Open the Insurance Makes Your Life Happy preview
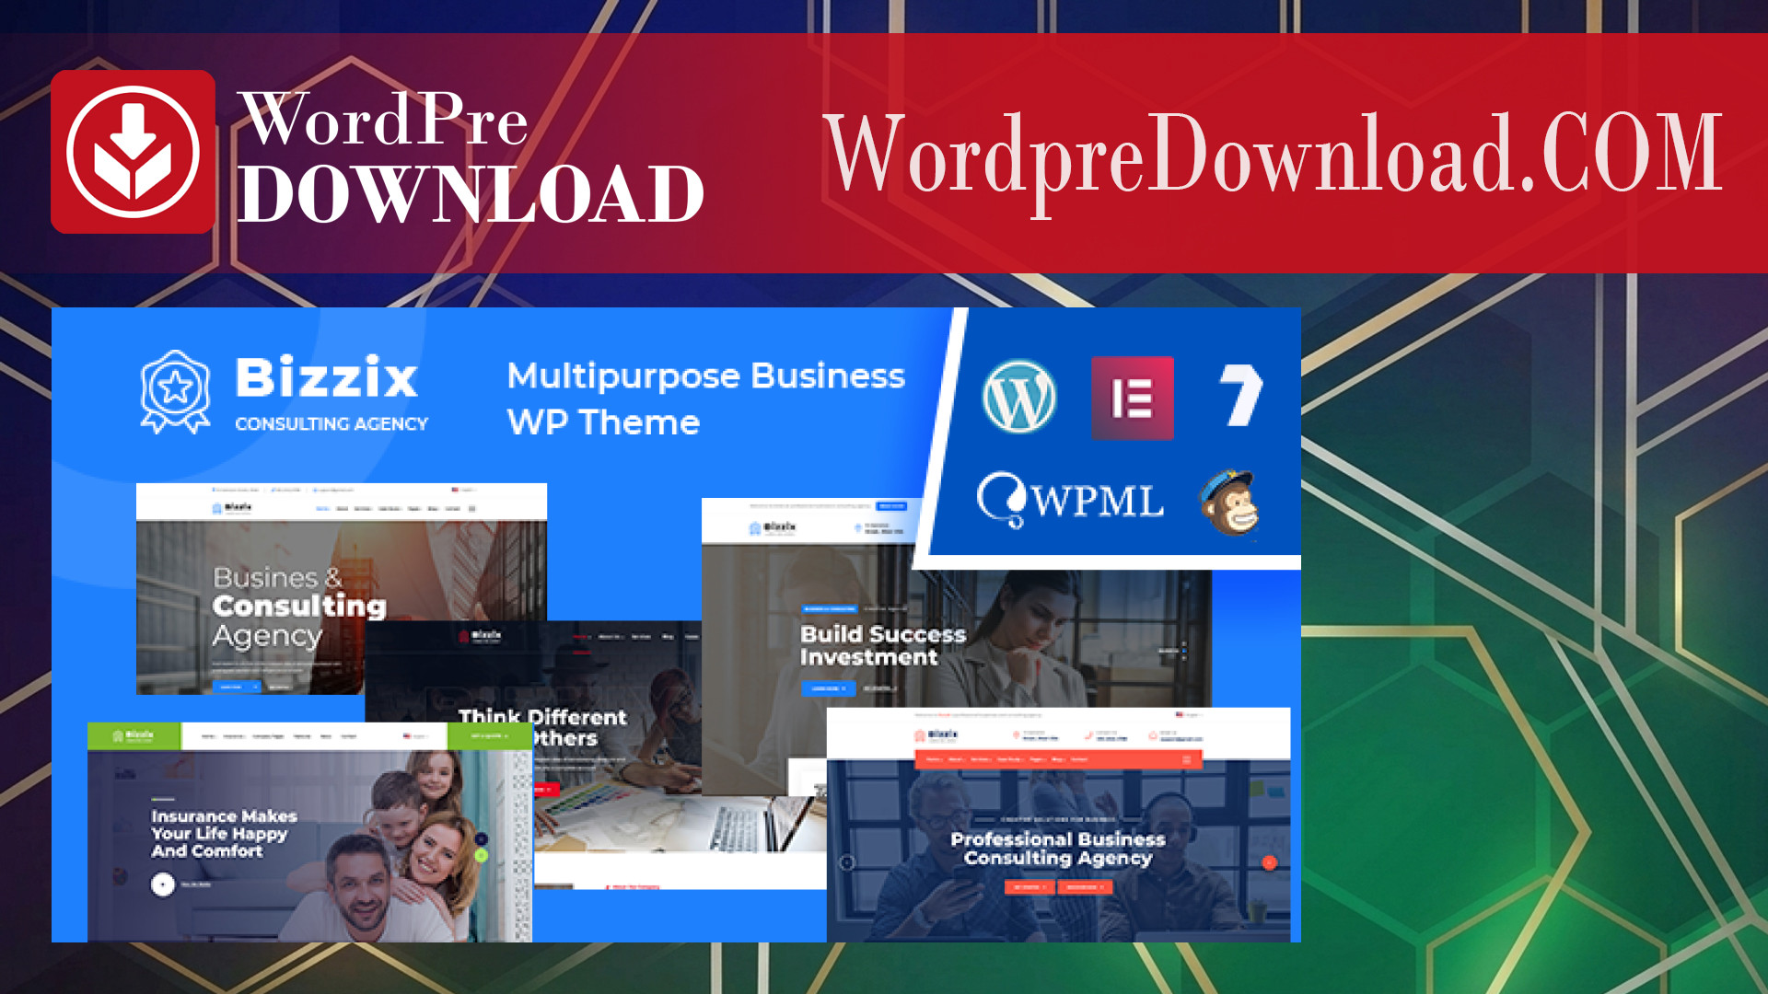 [x=309, y=832]
